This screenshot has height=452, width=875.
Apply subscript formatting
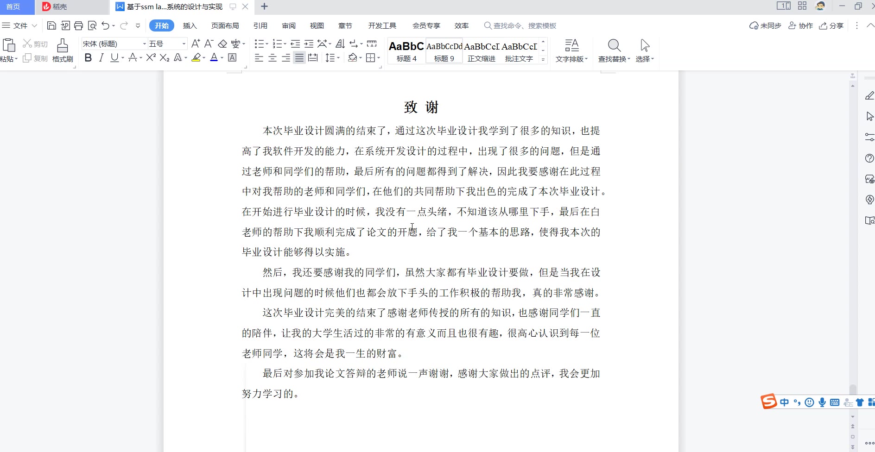(x=165, y=58)
